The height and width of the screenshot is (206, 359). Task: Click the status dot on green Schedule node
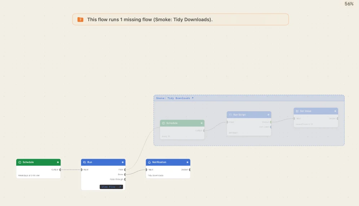tap(58, 162)
